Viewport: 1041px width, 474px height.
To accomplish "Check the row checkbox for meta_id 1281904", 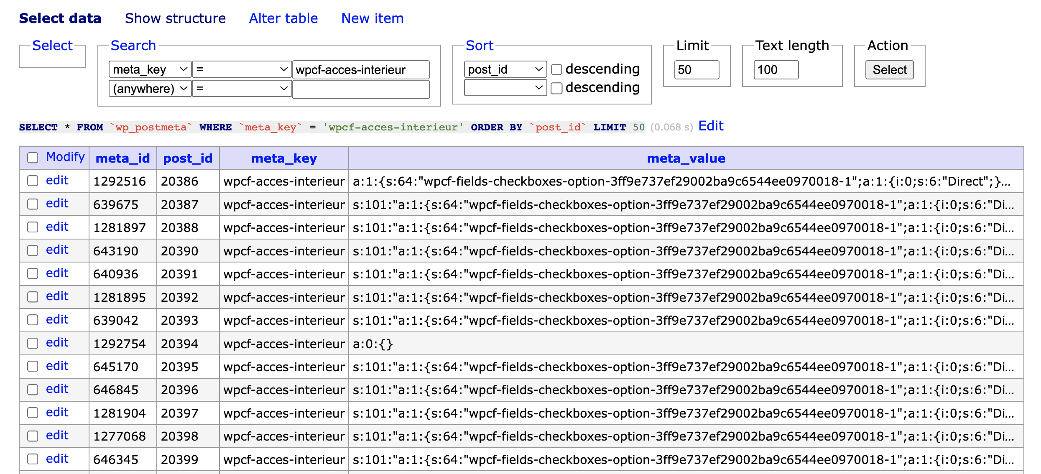I will tap(33, 413).
